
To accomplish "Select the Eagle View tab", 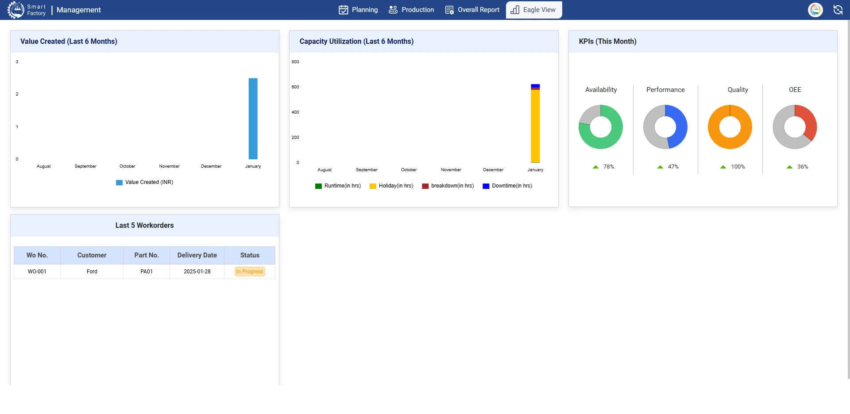I will [x=534, y=10].
